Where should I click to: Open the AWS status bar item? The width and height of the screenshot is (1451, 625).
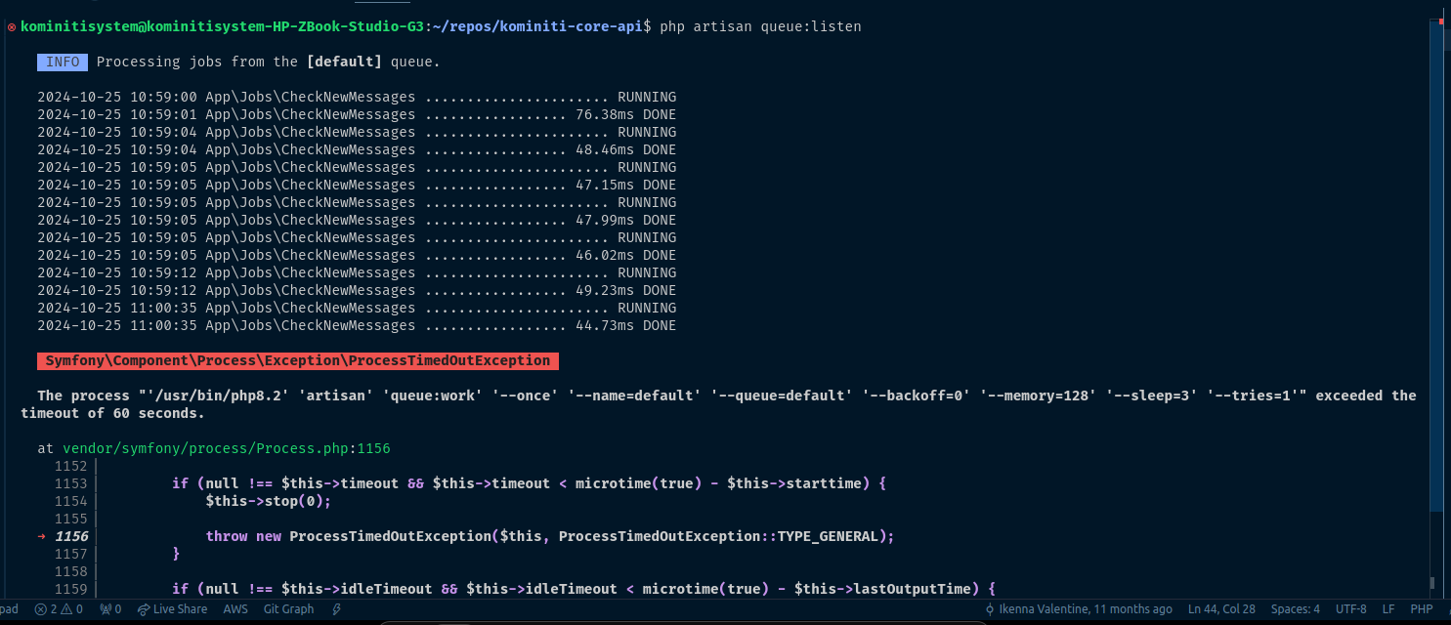point(235,608)
